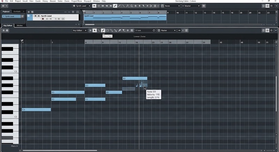279x152 pixels.
Task: Open the File menu
Action: pos(7,1)
